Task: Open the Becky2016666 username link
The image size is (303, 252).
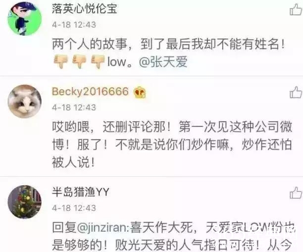Action: pos(90,92)
